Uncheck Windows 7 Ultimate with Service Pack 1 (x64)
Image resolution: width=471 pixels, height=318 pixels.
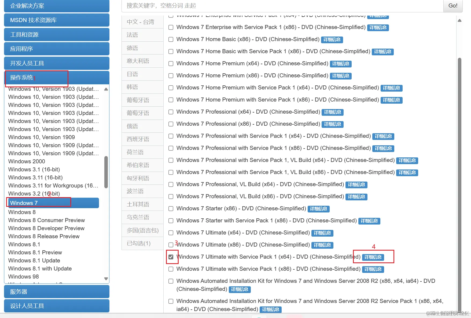pyautogui.click(x=171, y=257)
